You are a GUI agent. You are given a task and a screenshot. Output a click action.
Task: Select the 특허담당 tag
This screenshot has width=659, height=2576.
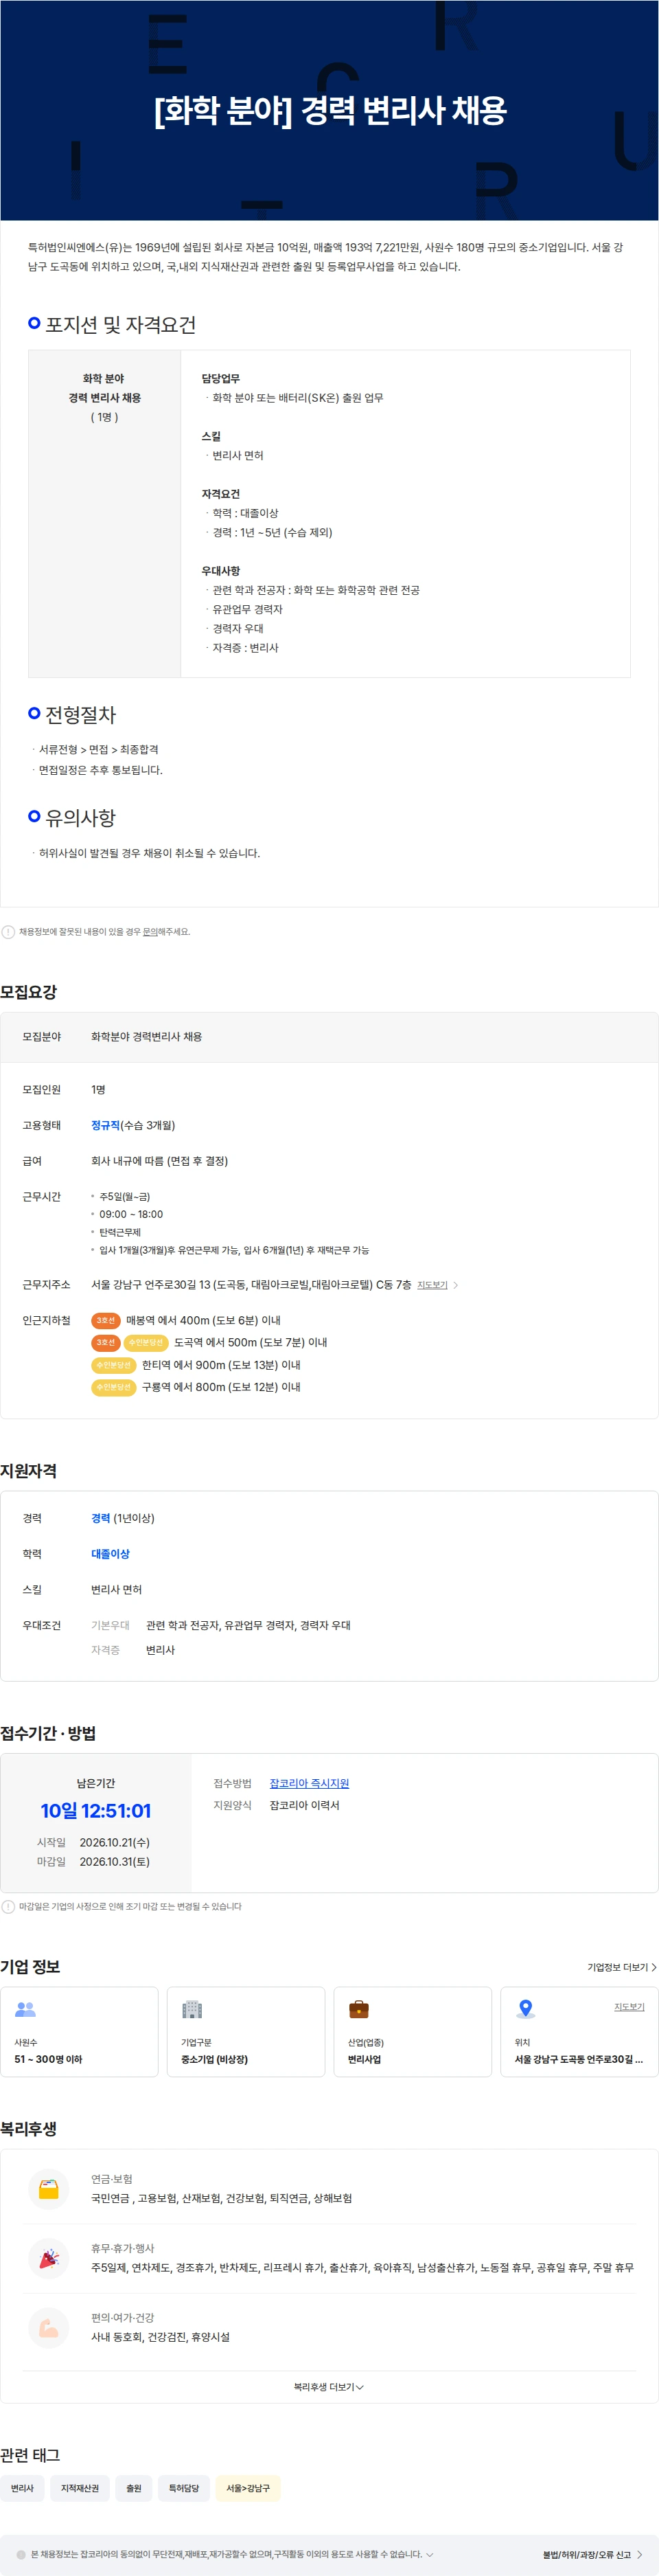pos(184,2488)
